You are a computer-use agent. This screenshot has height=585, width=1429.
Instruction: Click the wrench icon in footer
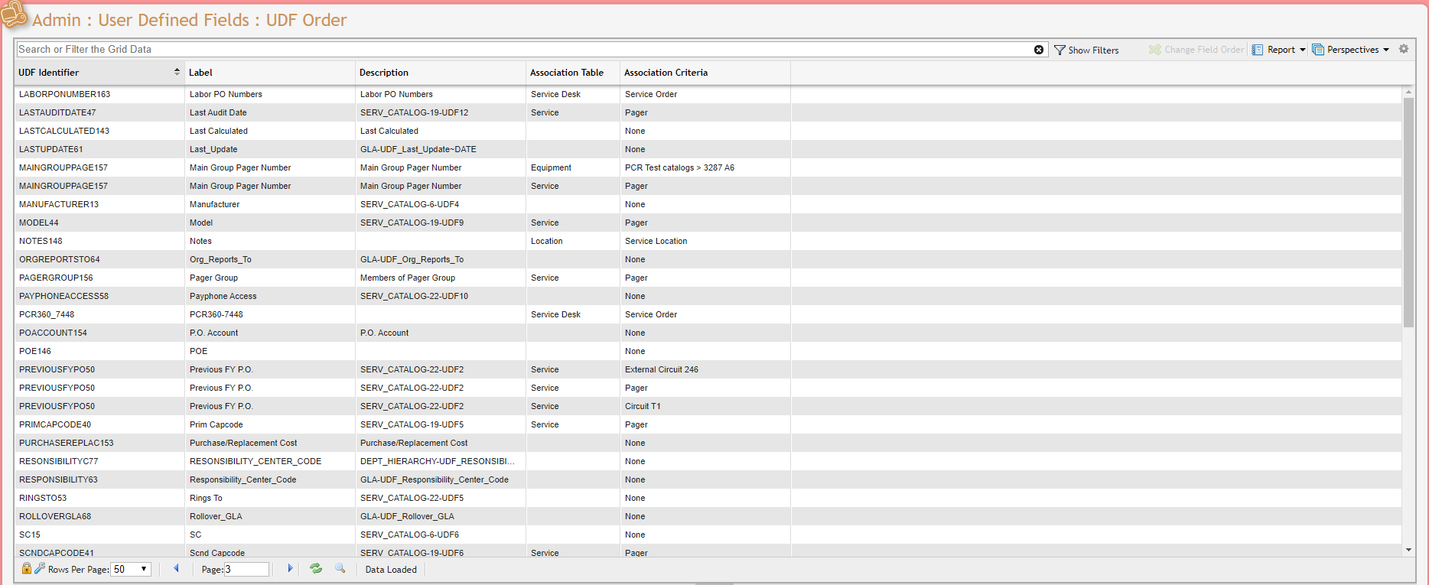point(40,568)
